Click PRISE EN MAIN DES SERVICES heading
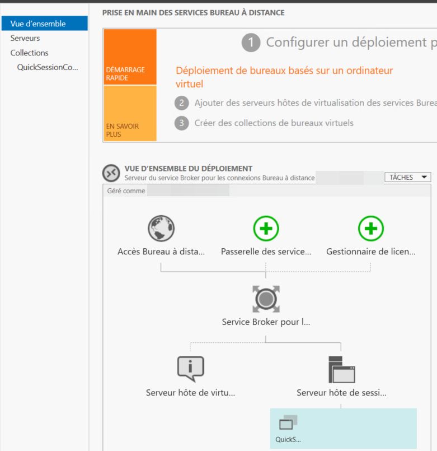This screenshot has height=451, width=437. 194,13
